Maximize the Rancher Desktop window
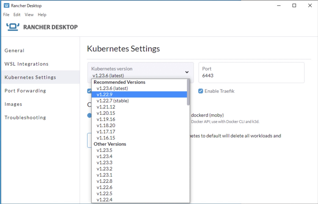The width and height of the screenshot is (318, 204). [x=294, y=5]
